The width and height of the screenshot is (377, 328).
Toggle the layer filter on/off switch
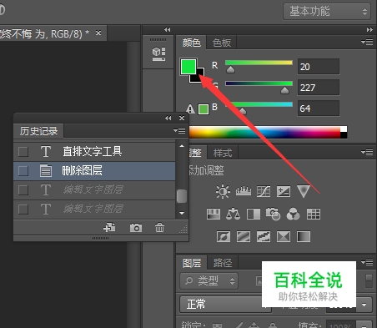(369, 281)
